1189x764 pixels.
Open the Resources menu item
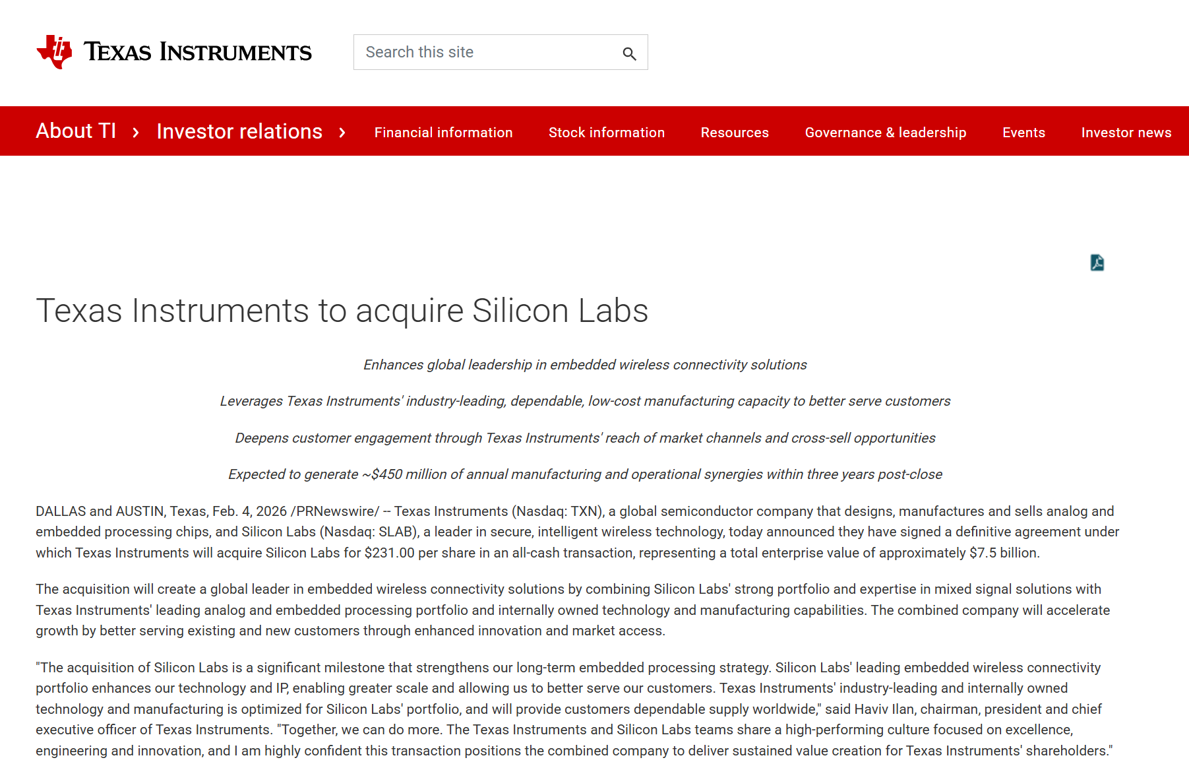(734, 133)
